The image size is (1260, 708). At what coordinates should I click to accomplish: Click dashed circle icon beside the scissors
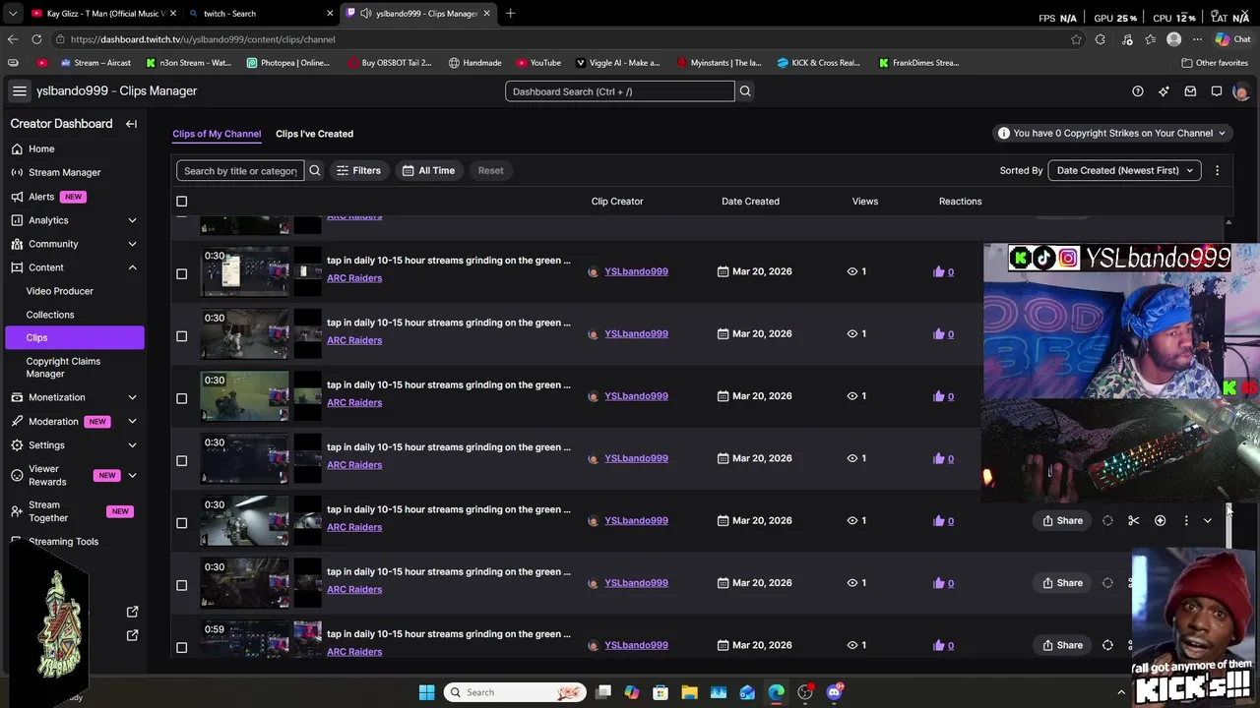(1107, 520)
